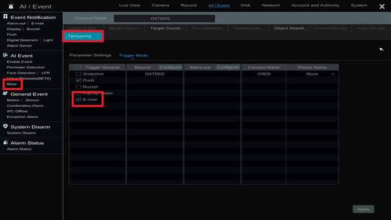This screenshot has height=220, width=391.
Task: Open the Buzzer sidebar link
Action: [x=34, y=29]
